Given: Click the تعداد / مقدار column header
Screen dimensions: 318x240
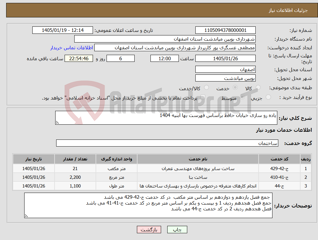Looking at the screenshot, I should 75,159.
